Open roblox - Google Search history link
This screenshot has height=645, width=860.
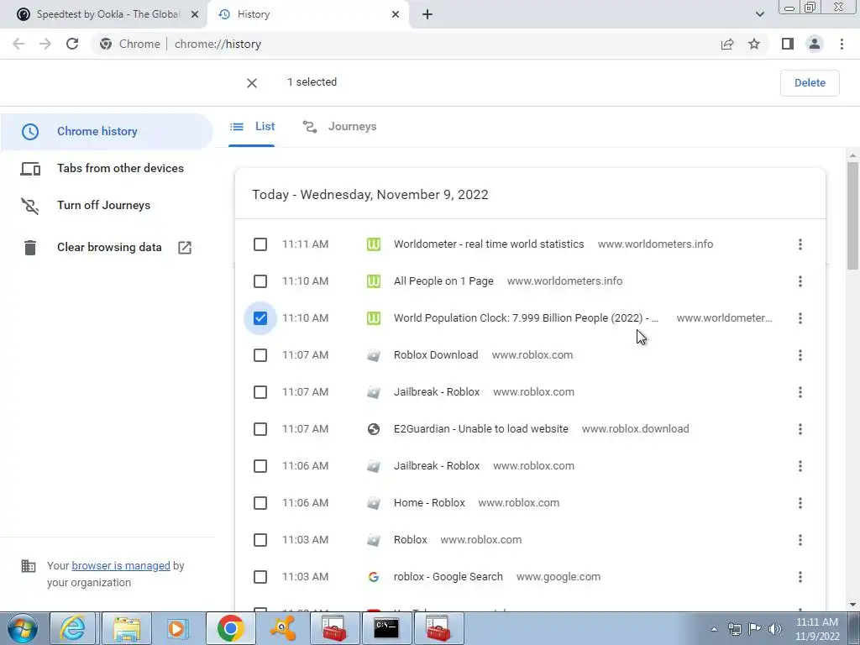(448, 577)
